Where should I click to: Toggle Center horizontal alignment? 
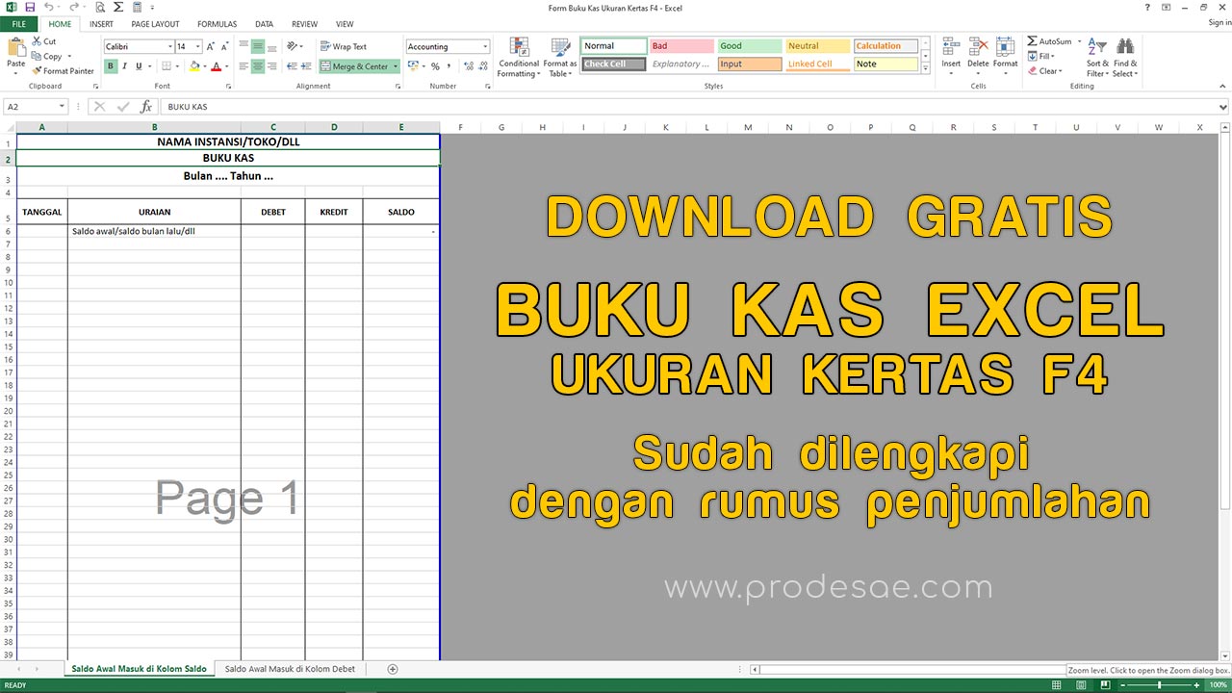click(x=258, y=66)
